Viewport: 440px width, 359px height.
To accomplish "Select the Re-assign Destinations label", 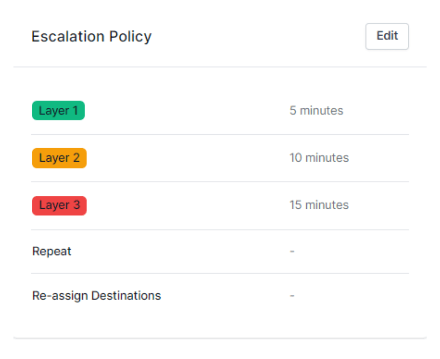I will (x=96, y=296).
